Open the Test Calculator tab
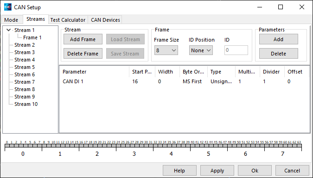 click(x=68, y=20)
